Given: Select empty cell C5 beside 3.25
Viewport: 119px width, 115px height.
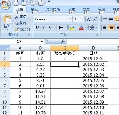Looking at the screenshot, I should point(65,75).
